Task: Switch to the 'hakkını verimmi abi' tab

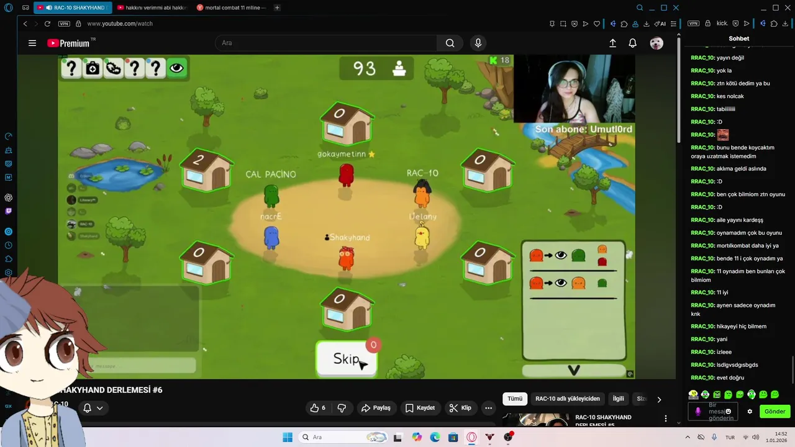Action: (152, 7)
